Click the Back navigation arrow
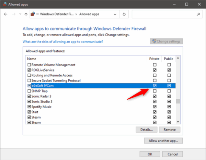Image resolution: width=206 pixels, height=160 pixels. pos(6,14)
